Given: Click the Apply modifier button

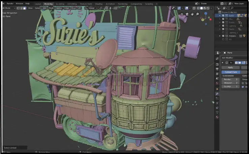Looking at the screenshot, I should (x=230, y=67).
